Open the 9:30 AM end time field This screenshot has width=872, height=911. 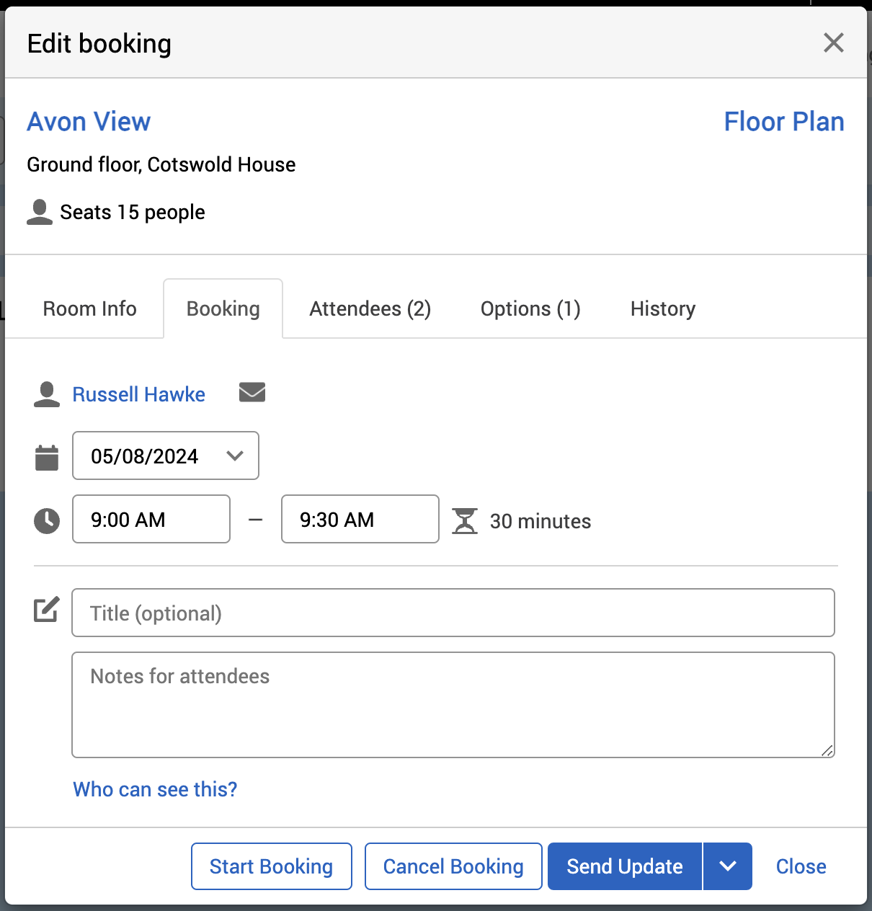[x=360, y=519]
